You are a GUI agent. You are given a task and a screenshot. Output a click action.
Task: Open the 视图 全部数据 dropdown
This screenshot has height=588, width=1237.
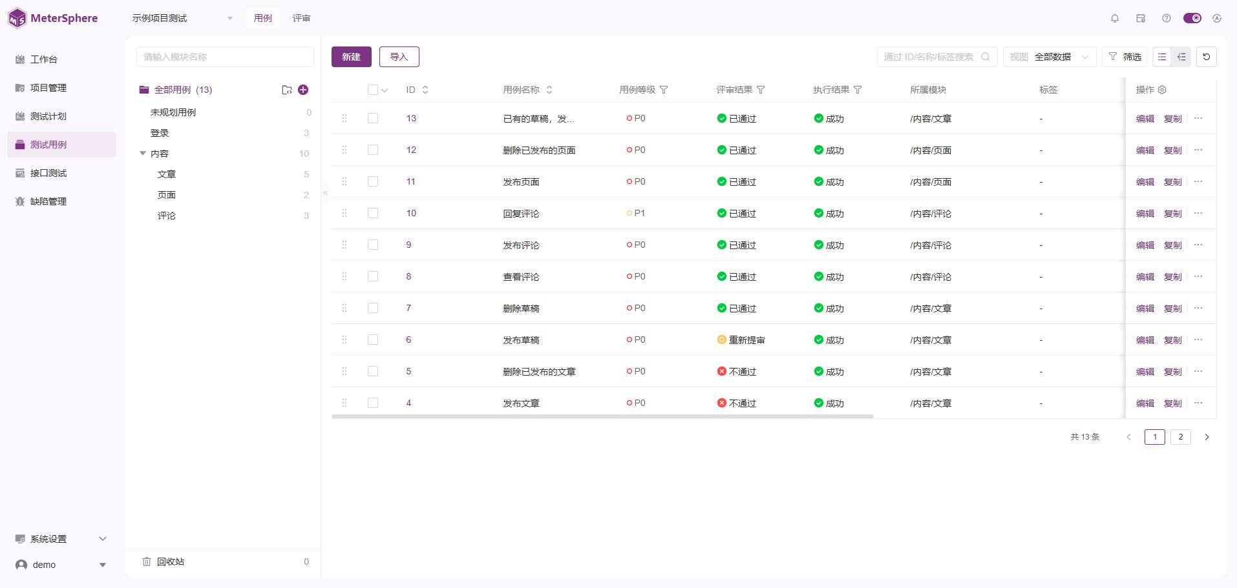[1050, 57]
